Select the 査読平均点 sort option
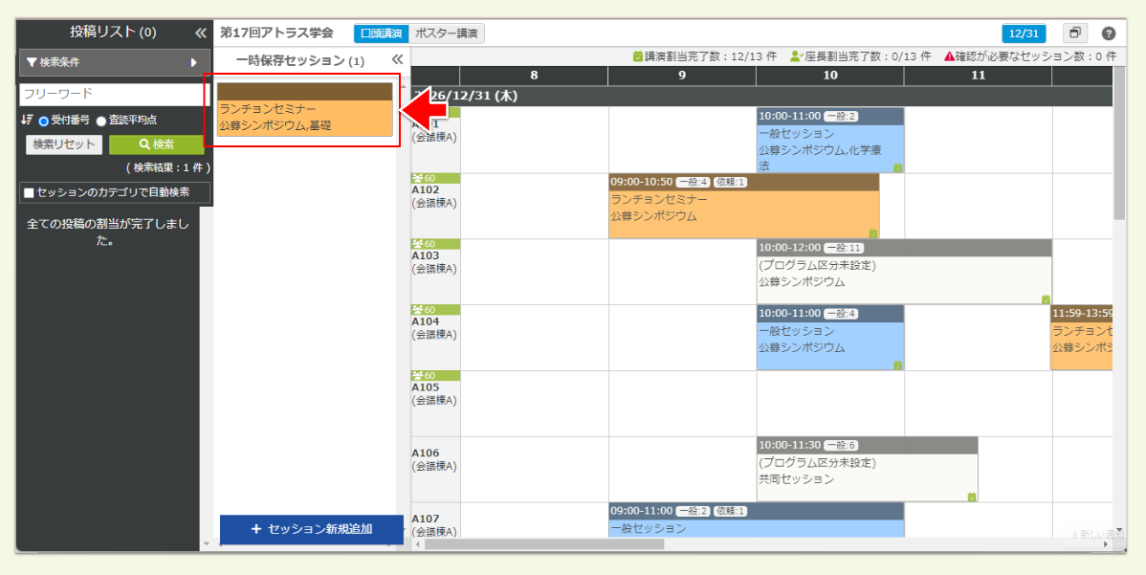The height and width of the screenshot is (575, 1146). [x=101, y=122]
